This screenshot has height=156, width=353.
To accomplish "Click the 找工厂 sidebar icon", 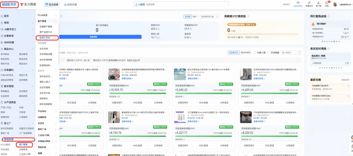I will [x=2, y=123].
